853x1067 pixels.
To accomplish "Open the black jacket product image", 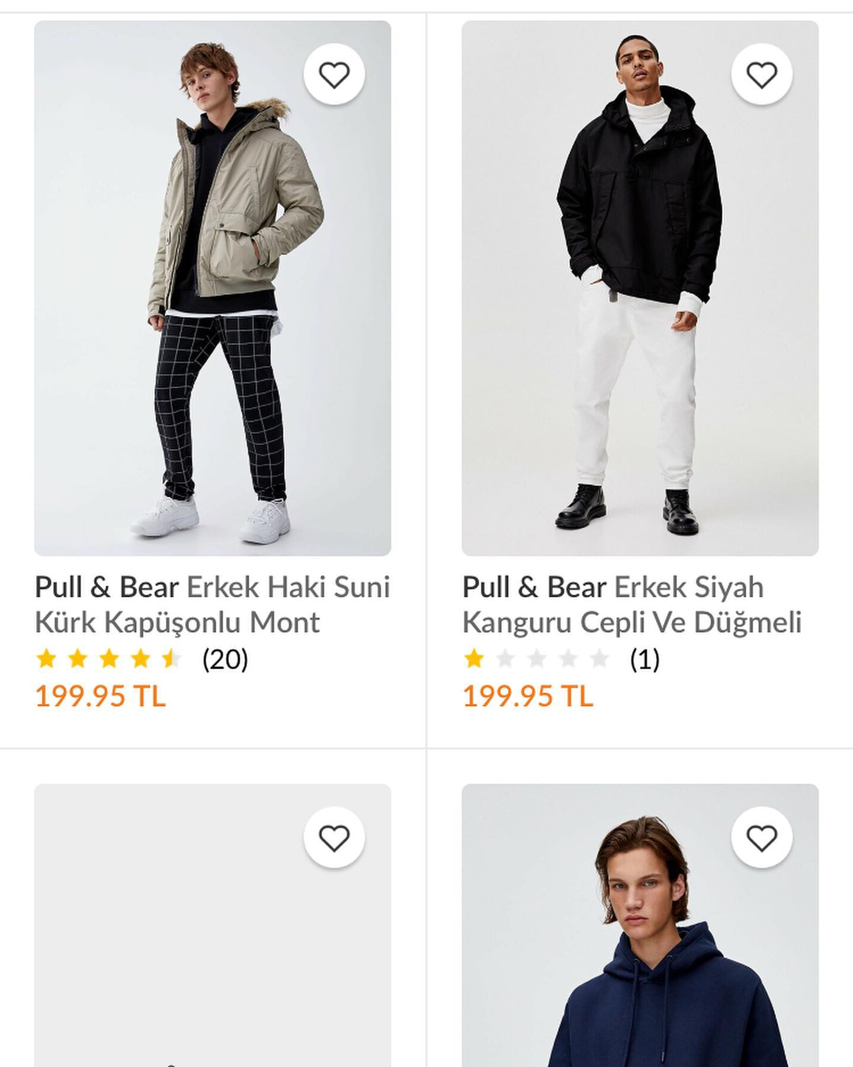I will point(640,288).
